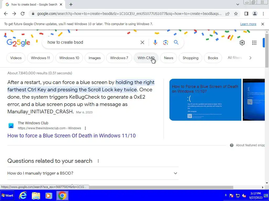Open the muted volume tray icon
269x201 pixels.
[x=244, y=196]
